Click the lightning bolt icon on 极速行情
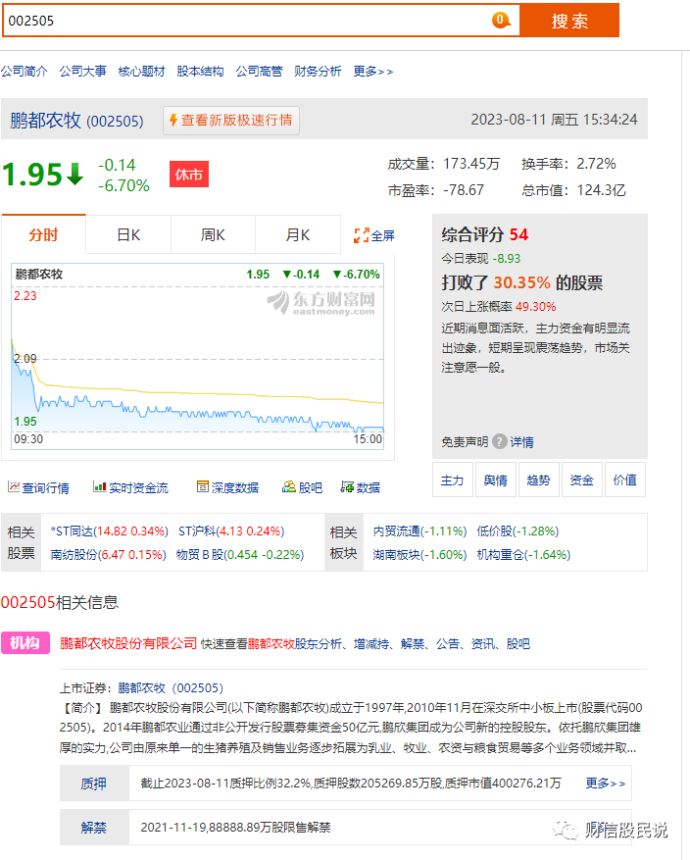Screen dimensions: 690x860 tap(173, 120)
